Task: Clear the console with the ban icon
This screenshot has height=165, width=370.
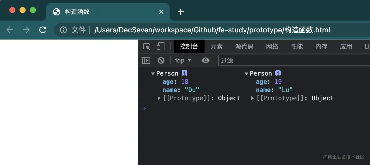Action: (x=161, y=60)
